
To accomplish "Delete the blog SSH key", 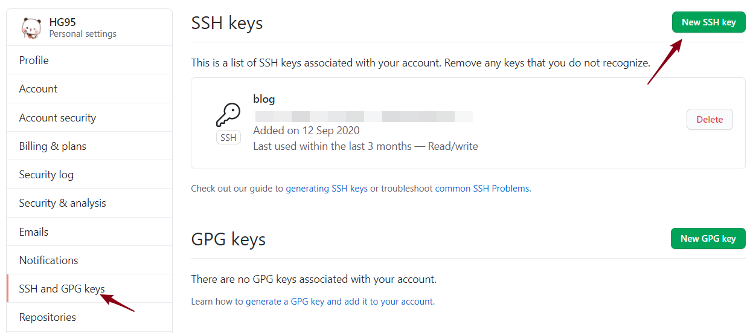I will (710, 120).
